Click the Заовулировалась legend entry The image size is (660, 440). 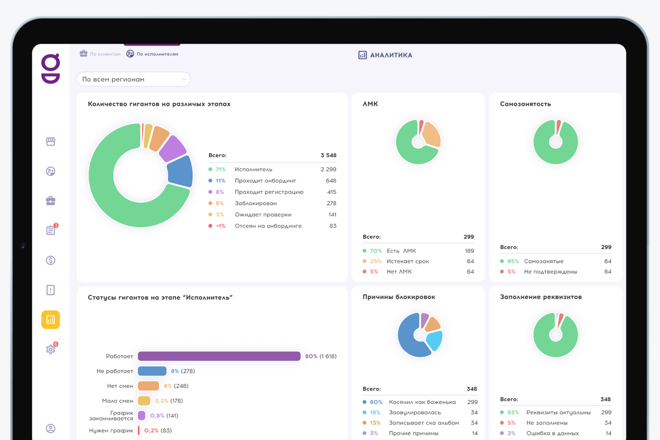[420, 412]
